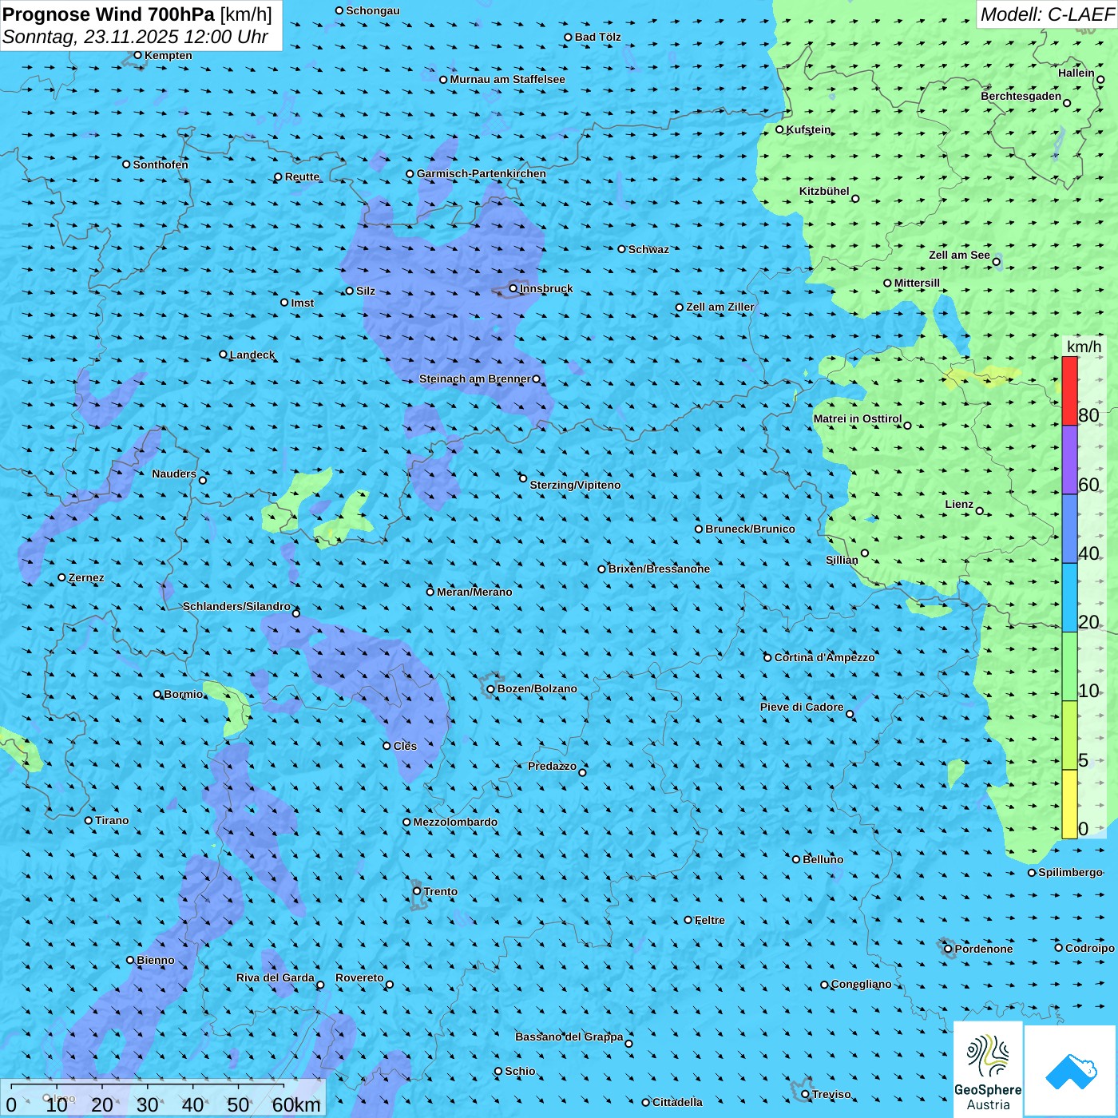
Task: Click the Innsbruck city marker
Action: (x=513, y=288)
